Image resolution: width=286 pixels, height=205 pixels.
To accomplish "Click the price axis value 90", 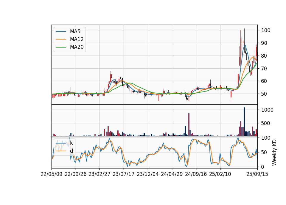I will [x=264, y=43].
